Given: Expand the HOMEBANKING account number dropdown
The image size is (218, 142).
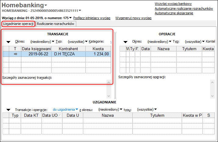Looking at the screenshot, I should pos(80,10).
